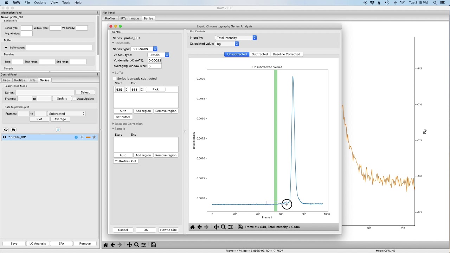The height and width of the screenshot is (253, 450).
Task: Select pan tool in main plot panel toolbar
Action: pos(129,245)
